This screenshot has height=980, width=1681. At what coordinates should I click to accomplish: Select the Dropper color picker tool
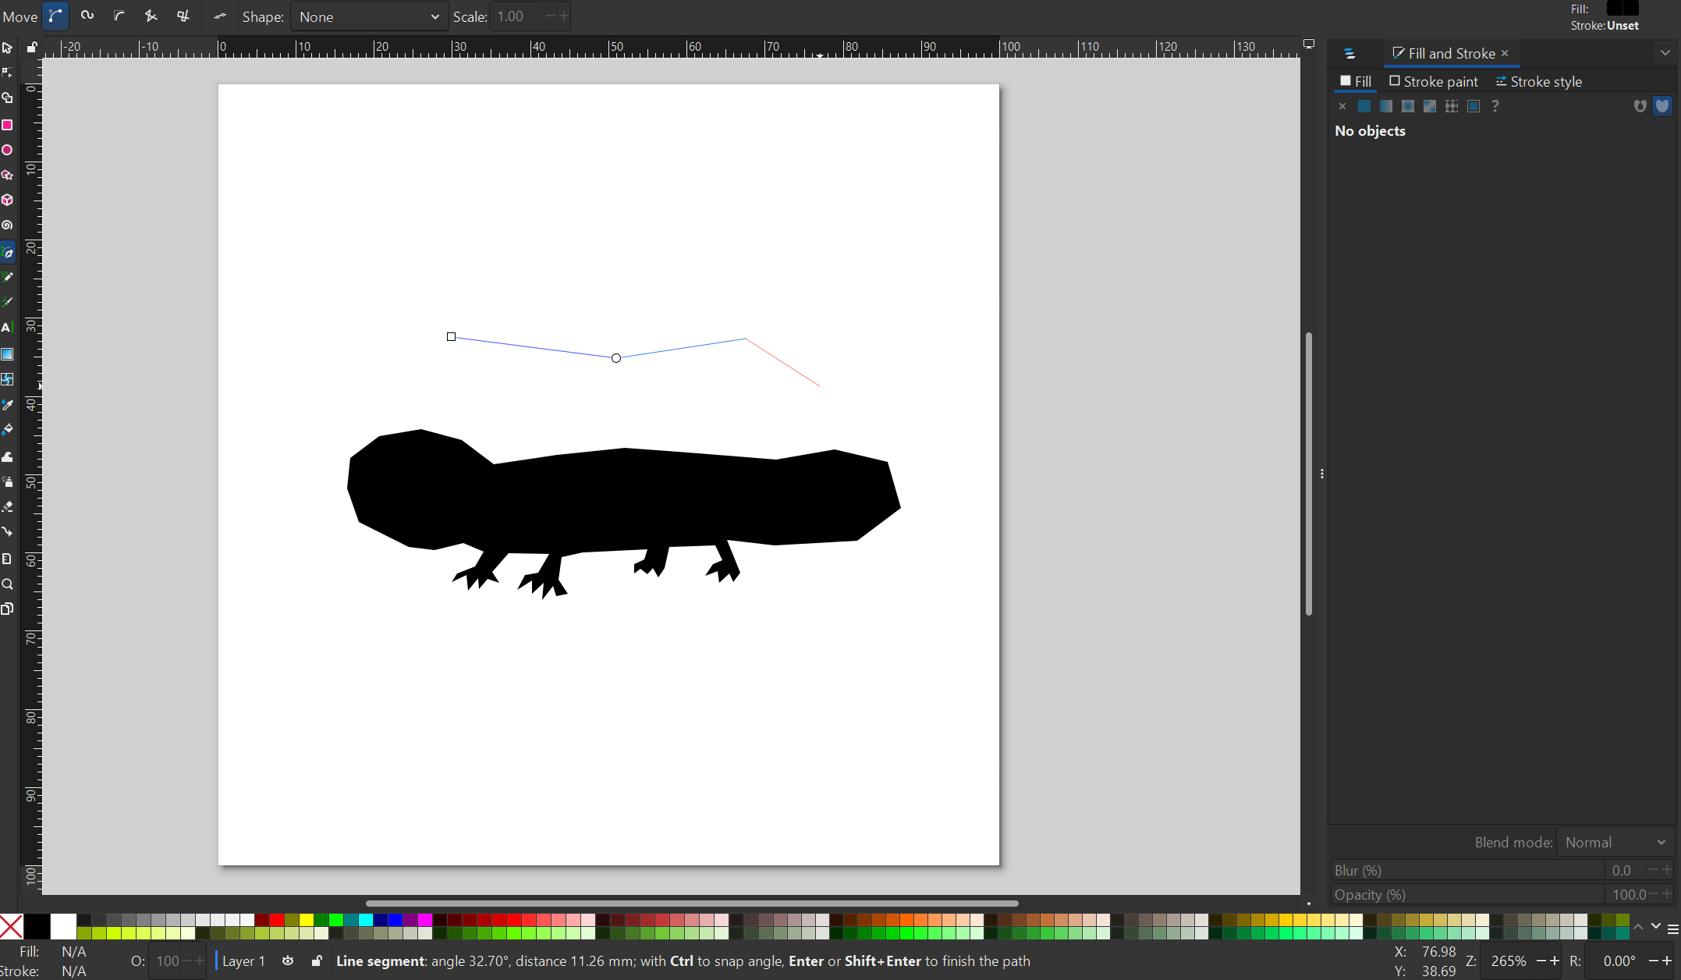point(7,405)
